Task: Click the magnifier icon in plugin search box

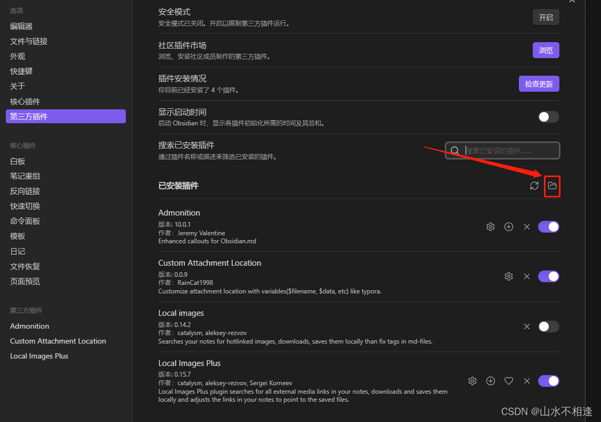Action: pyautogui.click(x=455, y=150)
